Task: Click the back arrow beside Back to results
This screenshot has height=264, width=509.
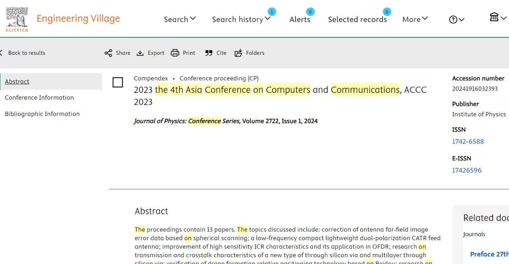Action: [1, 53]
